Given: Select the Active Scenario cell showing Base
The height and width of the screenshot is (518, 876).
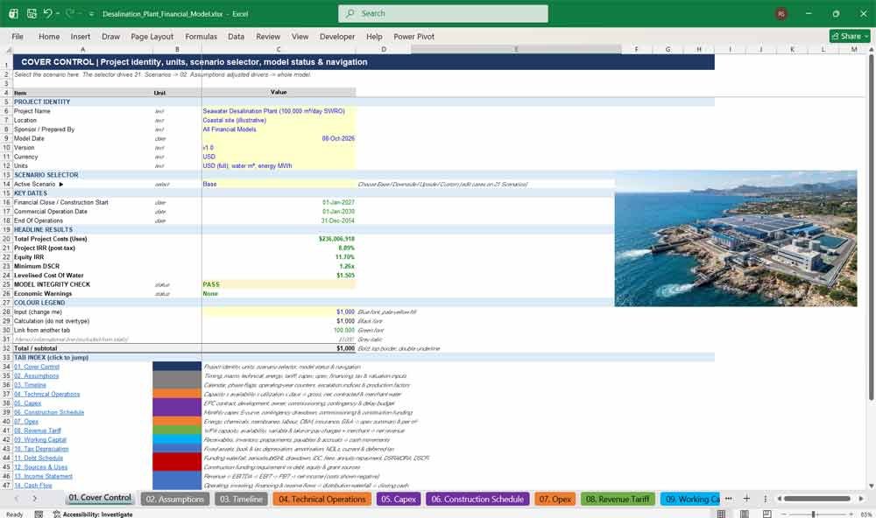Looking at the screenshot, I should (x=279, y=184).
